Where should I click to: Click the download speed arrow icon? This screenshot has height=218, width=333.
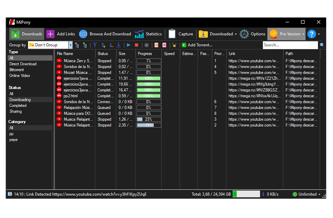(x=263, y=194)
